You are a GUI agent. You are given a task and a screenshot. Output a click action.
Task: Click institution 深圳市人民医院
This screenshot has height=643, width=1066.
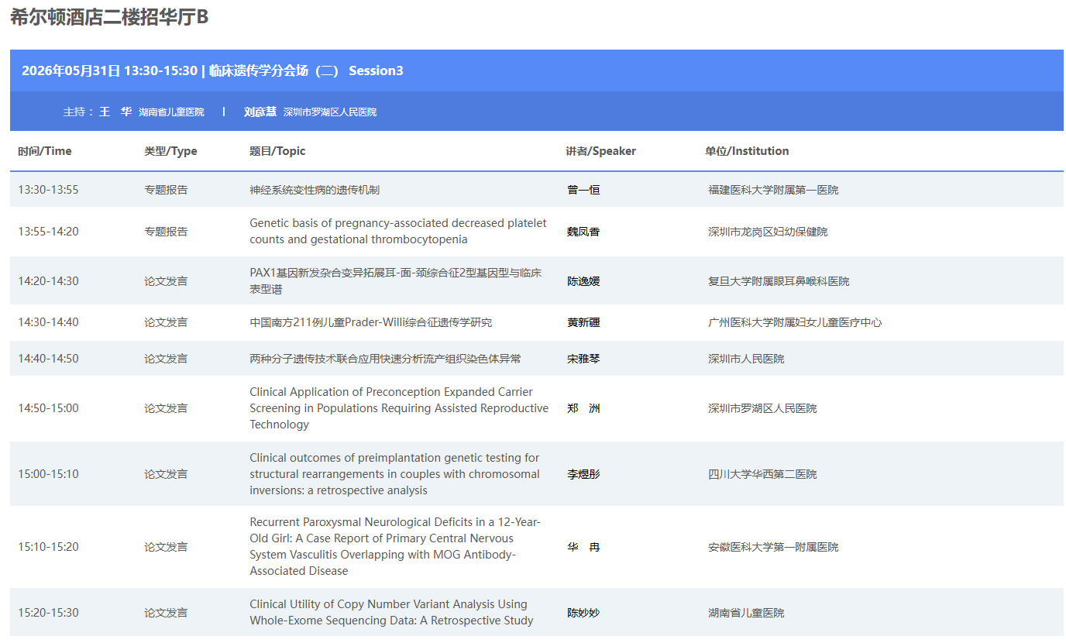click(746, 359)
